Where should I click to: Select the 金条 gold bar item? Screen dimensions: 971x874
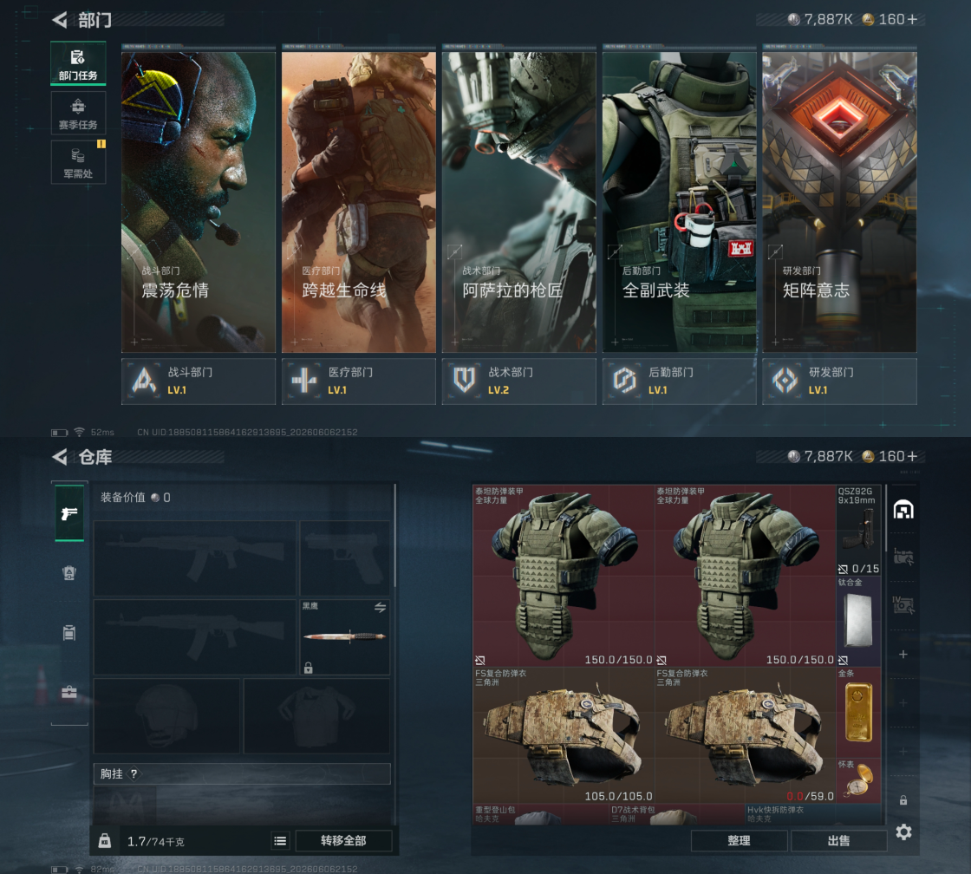(x=858, y=713)
